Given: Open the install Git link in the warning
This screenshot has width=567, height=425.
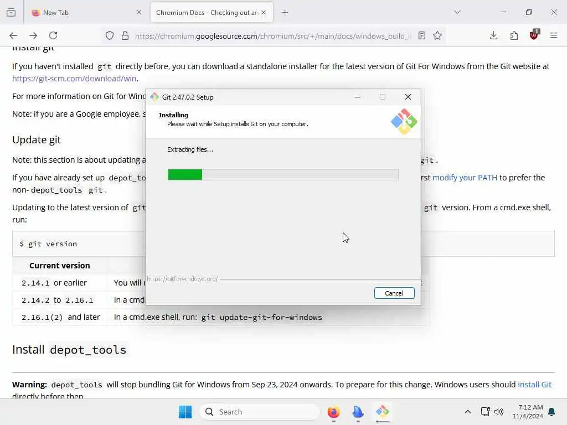Looking at the screenshot, I should tap(534, 385).
